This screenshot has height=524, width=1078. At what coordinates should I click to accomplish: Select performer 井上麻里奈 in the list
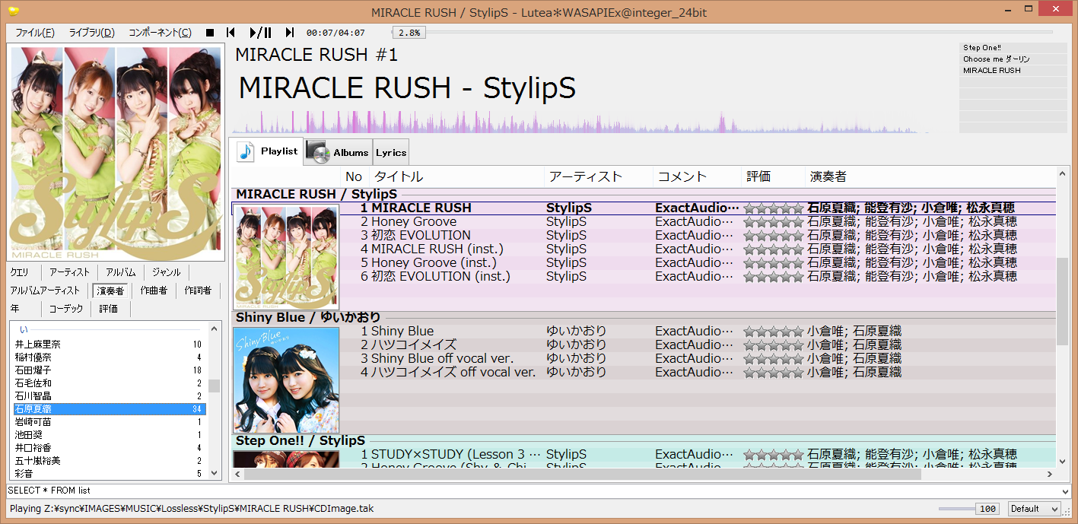109,345
